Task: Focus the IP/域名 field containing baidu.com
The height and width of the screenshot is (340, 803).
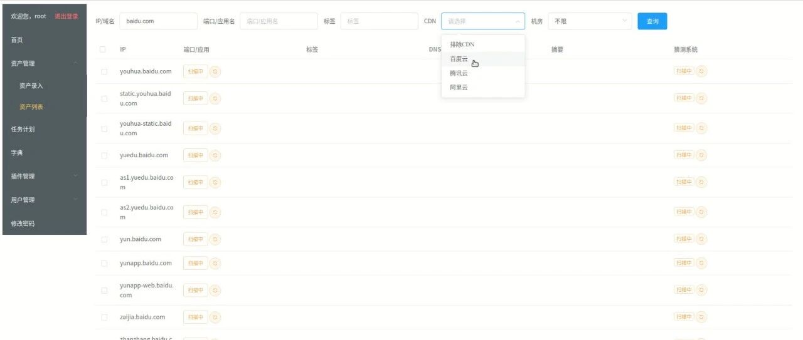Action: pyautogui.click(x=158, y=21)
